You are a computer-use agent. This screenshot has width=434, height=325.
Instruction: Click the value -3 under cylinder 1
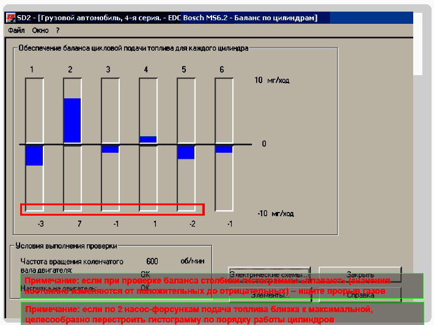40,224
